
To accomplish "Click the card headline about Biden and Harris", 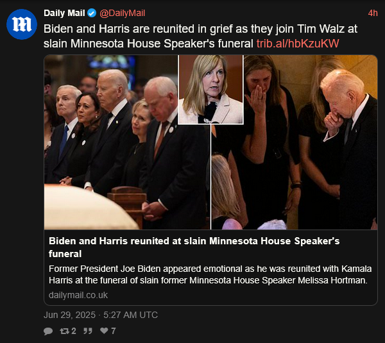I will 194,247.
